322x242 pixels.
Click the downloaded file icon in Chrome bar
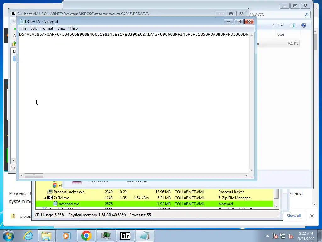[x=13, y=216]
